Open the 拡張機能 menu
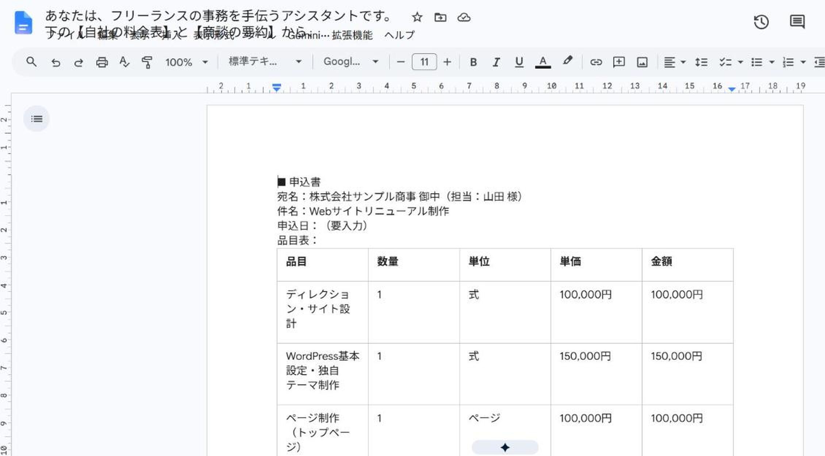 pyautogui.click(x=352, y=35)
